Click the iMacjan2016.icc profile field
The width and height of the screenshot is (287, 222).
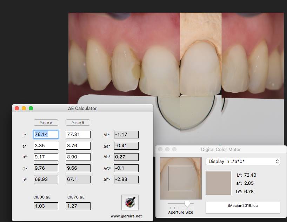coord(243,208)
